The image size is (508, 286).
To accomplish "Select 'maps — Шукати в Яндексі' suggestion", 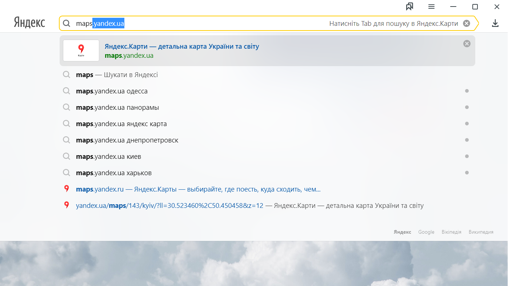I will tap(267, 75).
